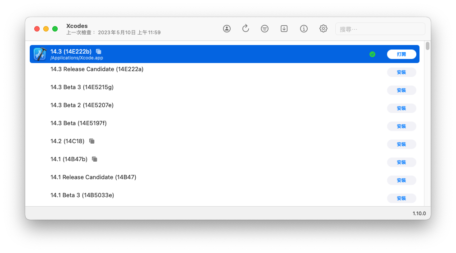Install 14.3 Beta 3 (14E5215g)

[x=401, y=90]
